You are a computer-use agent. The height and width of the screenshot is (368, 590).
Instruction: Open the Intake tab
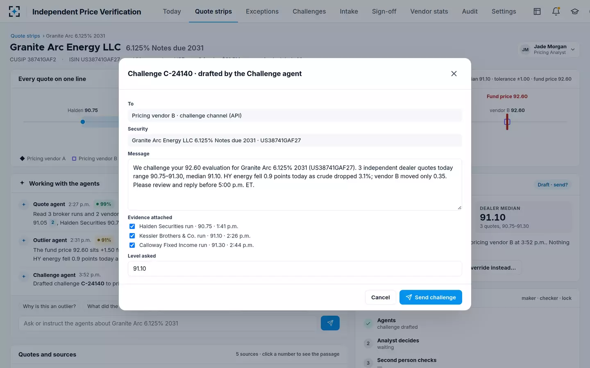[x=349, y=11]
